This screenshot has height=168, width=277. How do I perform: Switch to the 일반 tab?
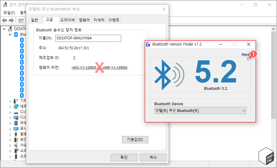pos(34,20)
